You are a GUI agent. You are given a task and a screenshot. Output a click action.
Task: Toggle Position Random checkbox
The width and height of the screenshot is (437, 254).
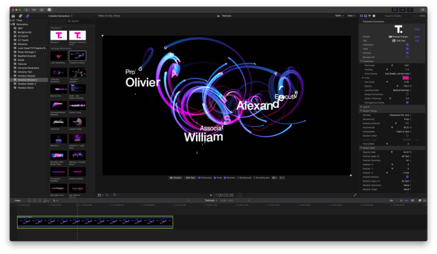pyautogui.click(x=407, y=177)
